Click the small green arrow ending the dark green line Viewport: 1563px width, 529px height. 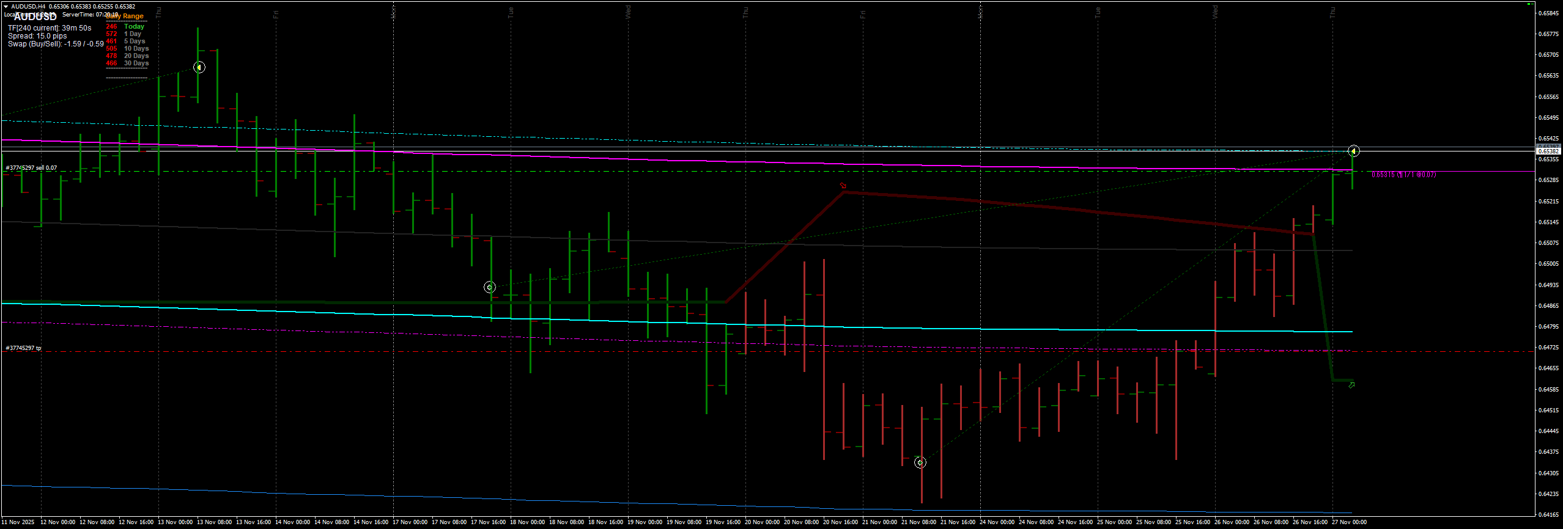[1351, 385]
